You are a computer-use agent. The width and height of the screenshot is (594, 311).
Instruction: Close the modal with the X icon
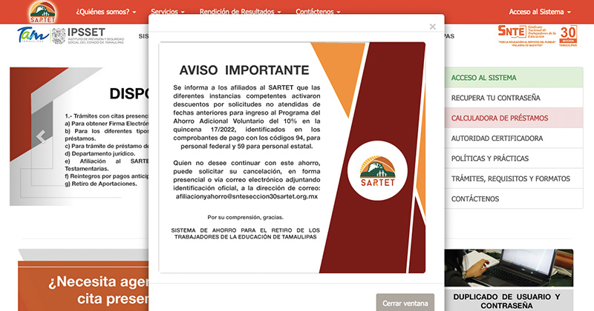[433, 27]
